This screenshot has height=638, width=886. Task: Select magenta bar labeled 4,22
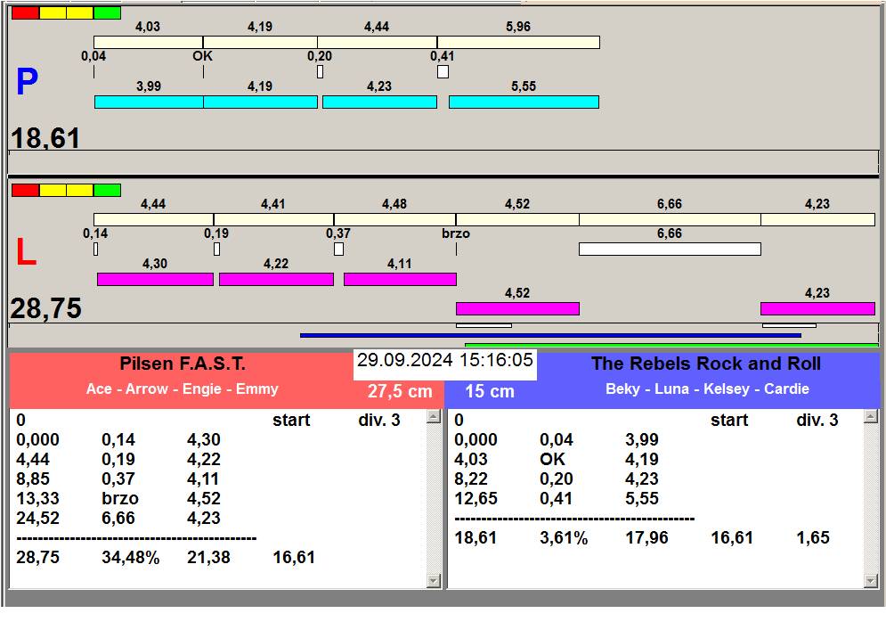tap(276, 279)
